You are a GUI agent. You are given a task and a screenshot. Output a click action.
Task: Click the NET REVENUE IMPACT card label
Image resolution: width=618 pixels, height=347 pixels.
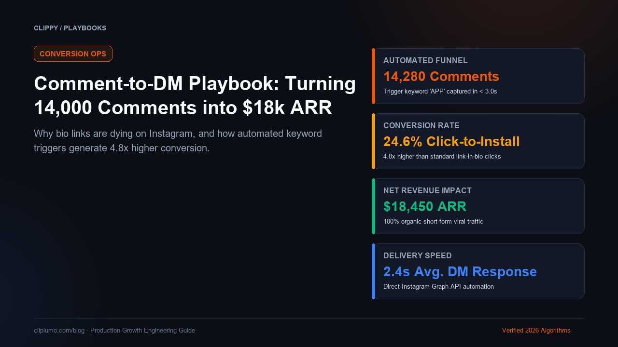[x=427, y=191]
